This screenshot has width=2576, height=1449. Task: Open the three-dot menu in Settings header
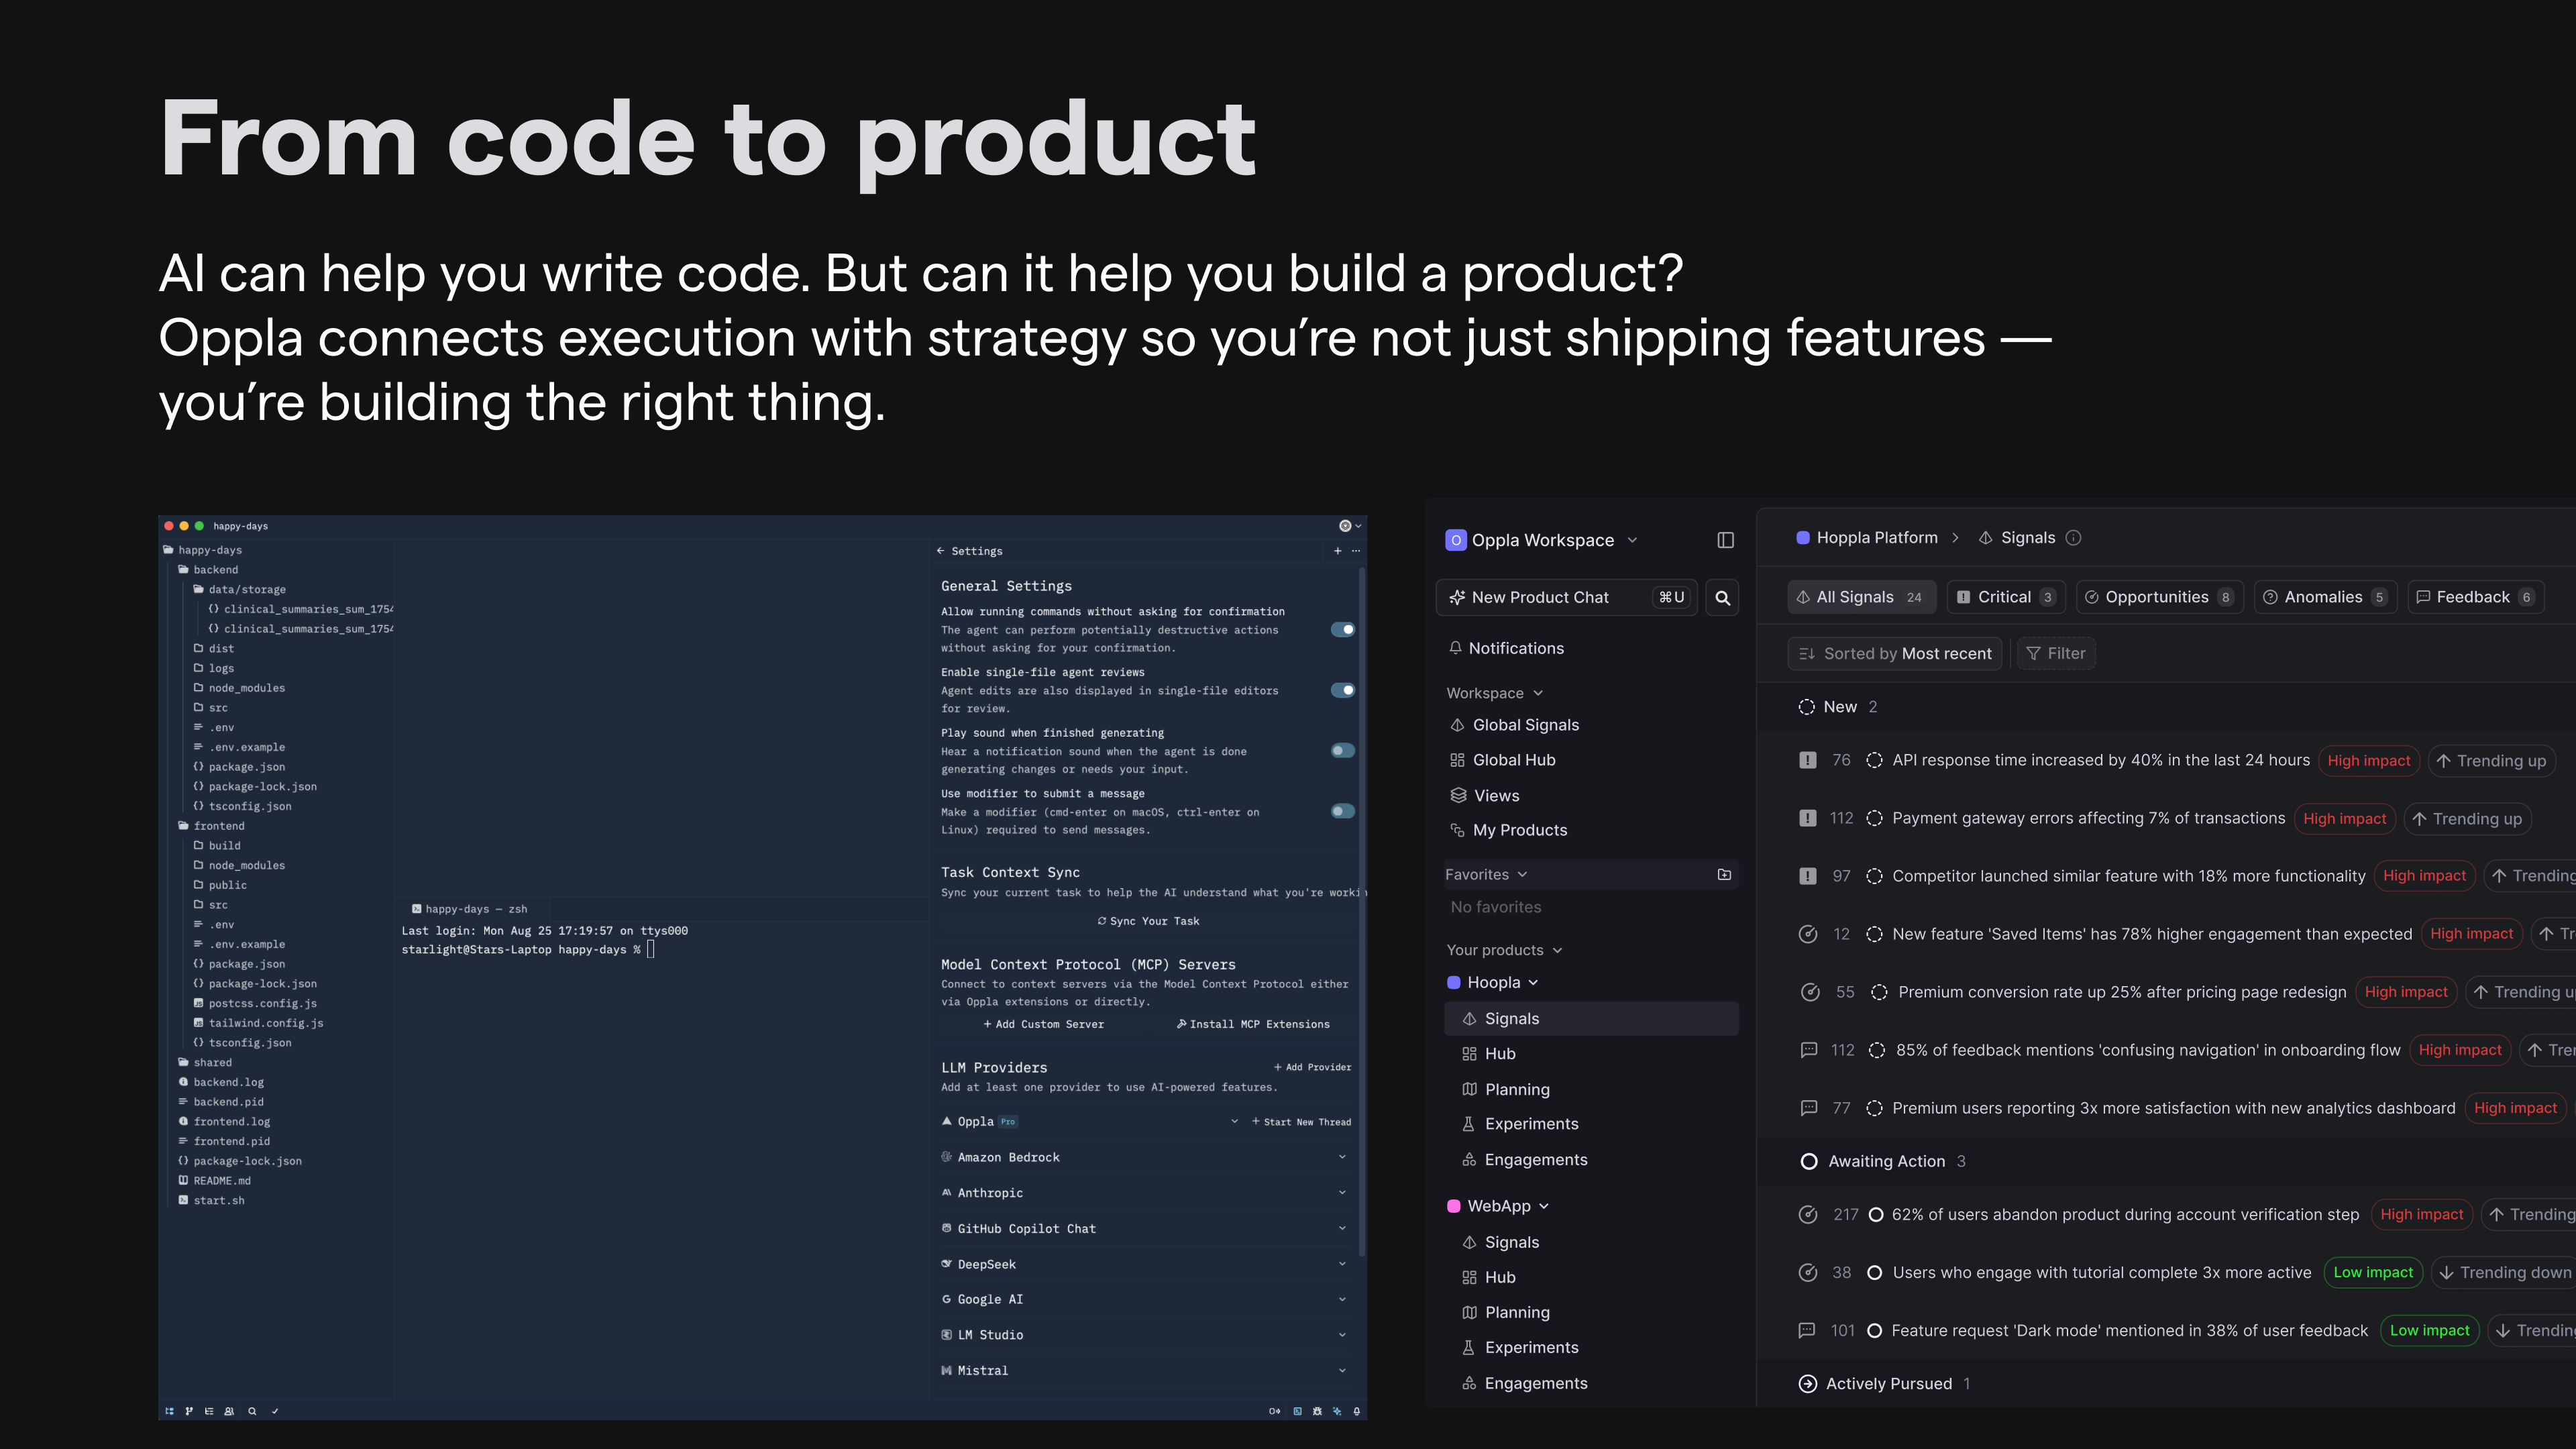(1356, 551)
